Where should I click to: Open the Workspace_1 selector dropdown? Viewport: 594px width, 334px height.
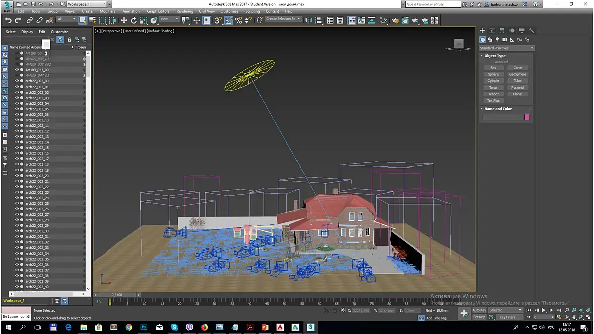pos(86,4)
